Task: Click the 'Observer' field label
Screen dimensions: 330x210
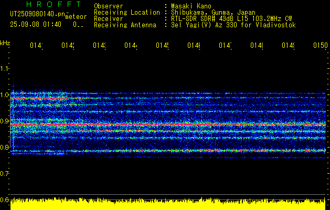Action: pyautogui.click(x=109, y=6)
